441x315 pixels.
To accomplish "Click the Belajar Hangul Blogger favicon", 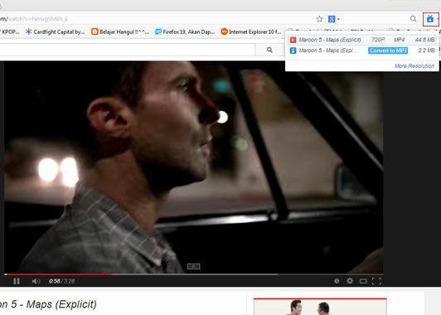I will [x=94, y=31].
